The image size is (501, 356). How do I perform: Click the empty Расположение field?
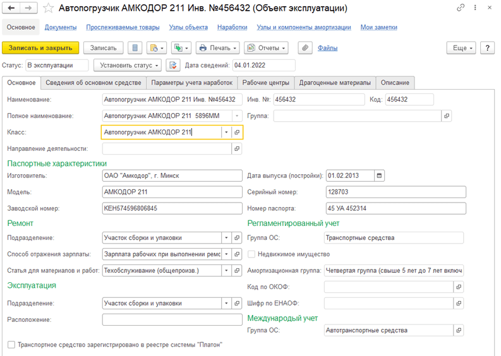[172, 319]
